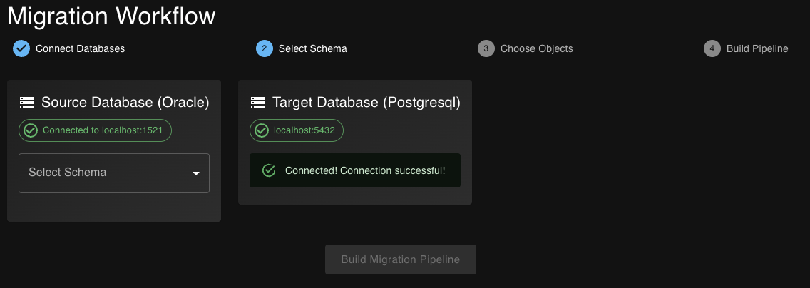
Task: Click the Connect Databases completed checkmark icon
Action: click(x=21, y=48)
